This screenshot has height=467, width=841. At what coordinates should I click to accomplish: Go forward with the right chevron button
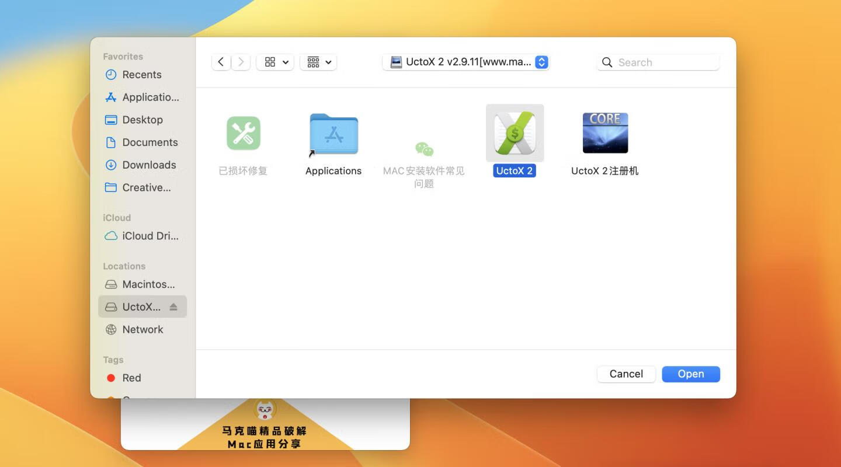click(x=241, y=62)
